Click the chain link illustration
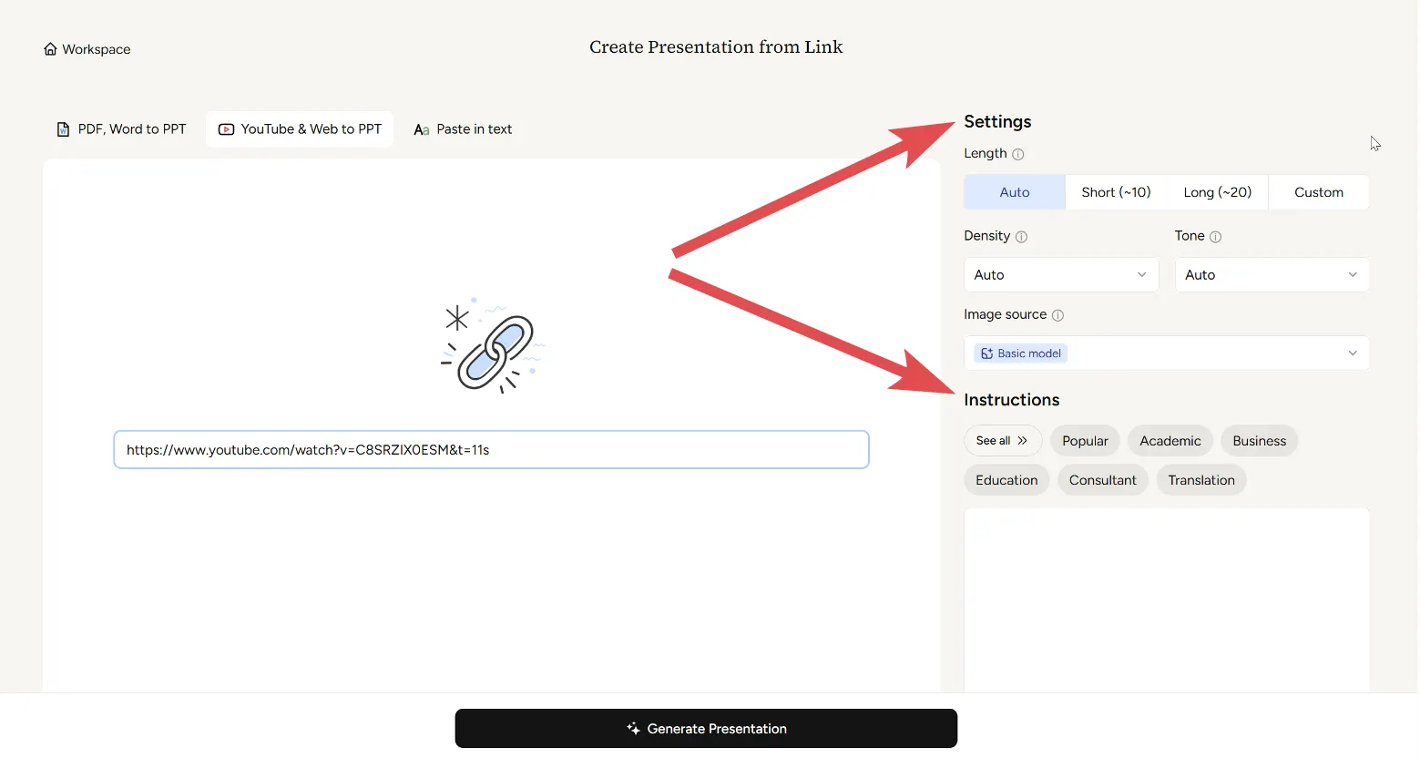The height and width of the screenshot is (758, 1420). [x=493, y=348]
